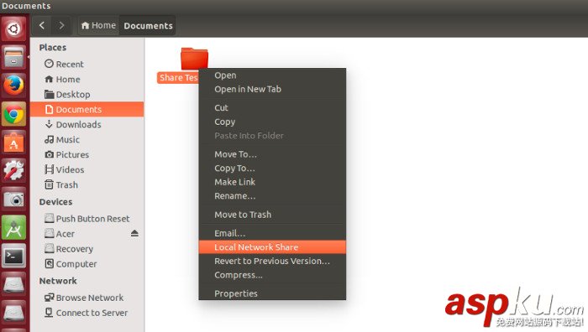Choose Copy To… in the context menu

pyautogui.click(x=272, y=168)
